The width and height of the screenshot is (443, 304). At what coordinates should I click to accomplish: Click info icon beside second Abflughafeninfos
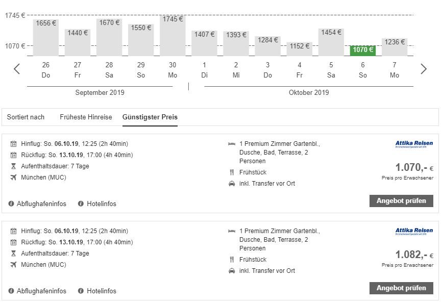point(11,291)
